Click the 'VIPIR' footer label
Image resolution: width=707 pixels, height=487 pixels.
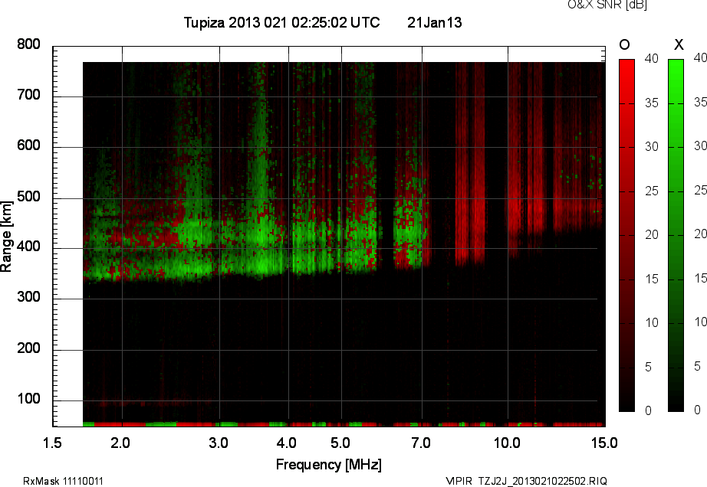(459, 481)
